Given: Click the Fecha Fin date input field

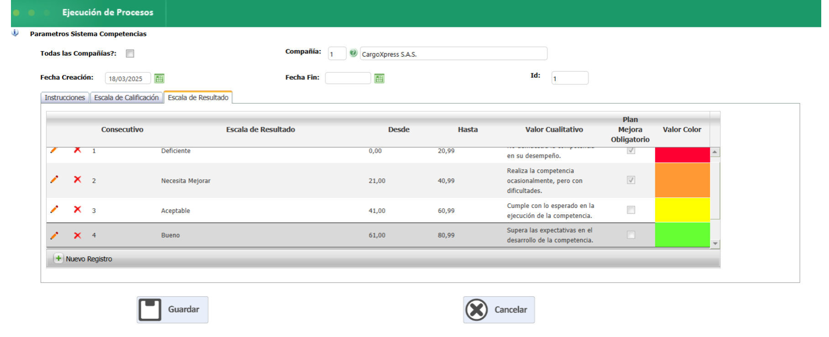Looking at the screenshot, I should click(348, 78).
